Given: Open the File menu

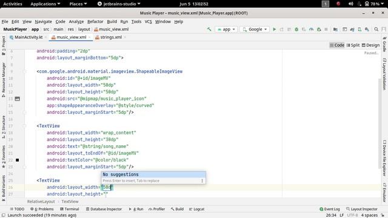Looking at the screenshot, I should (x=5, y=22).
